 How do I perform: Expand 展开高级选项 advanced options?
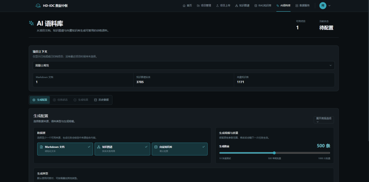[324, 120]
